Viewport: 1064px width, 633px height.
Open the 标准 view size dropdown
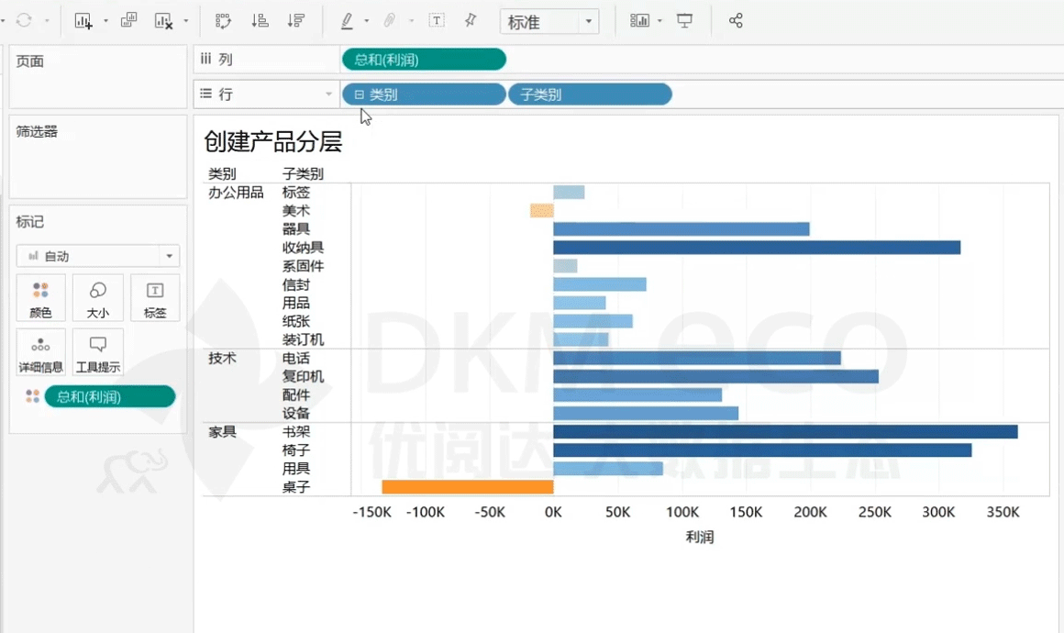click(x=588, y=22)
